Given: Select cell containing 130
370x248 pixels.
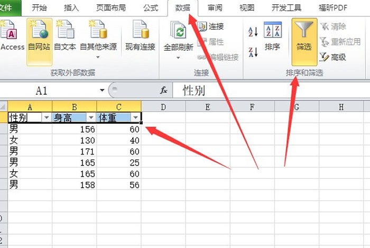Looking at the screenshot, I should point(75,140).
